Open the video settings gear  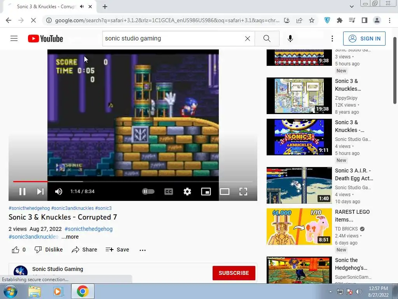pyautogui.click(x=187, y=192)
